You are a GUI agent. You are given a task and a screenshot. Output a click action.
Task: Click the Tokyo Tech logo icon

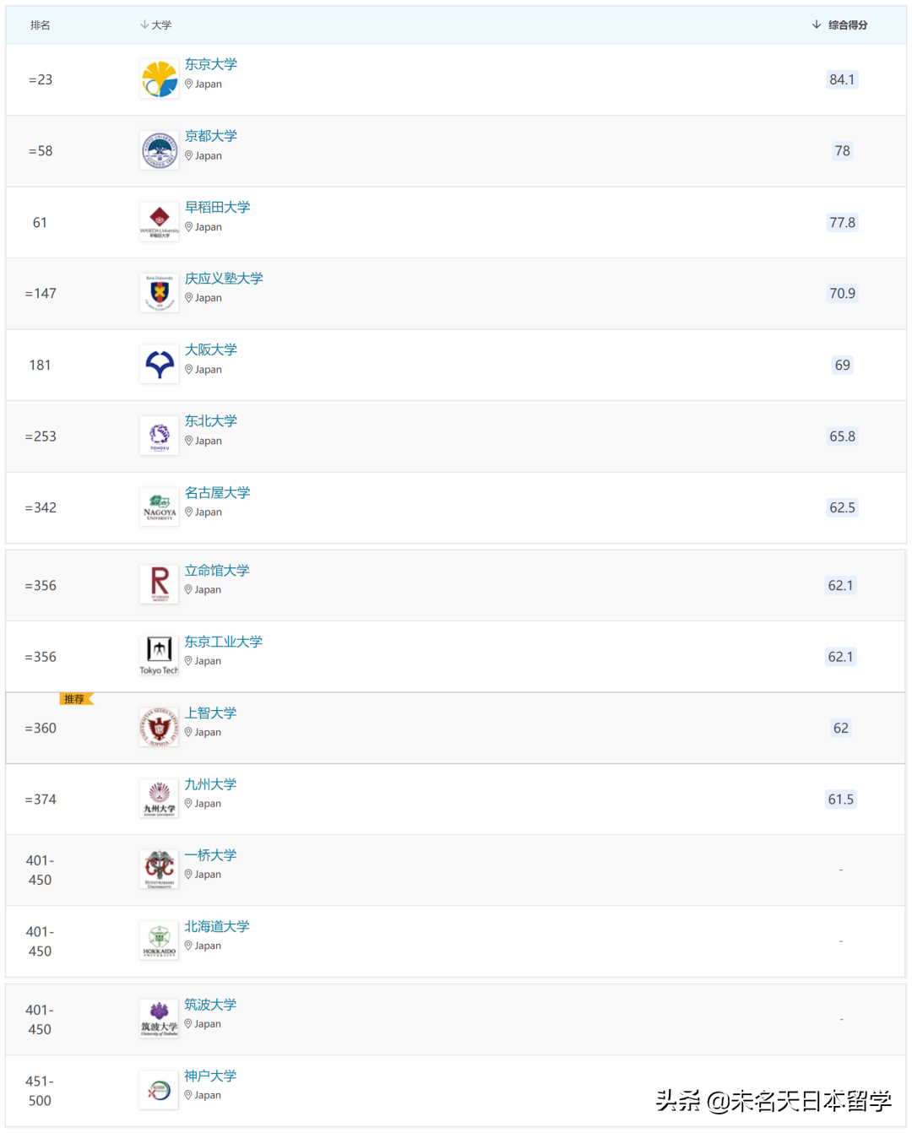pos(159,655)
